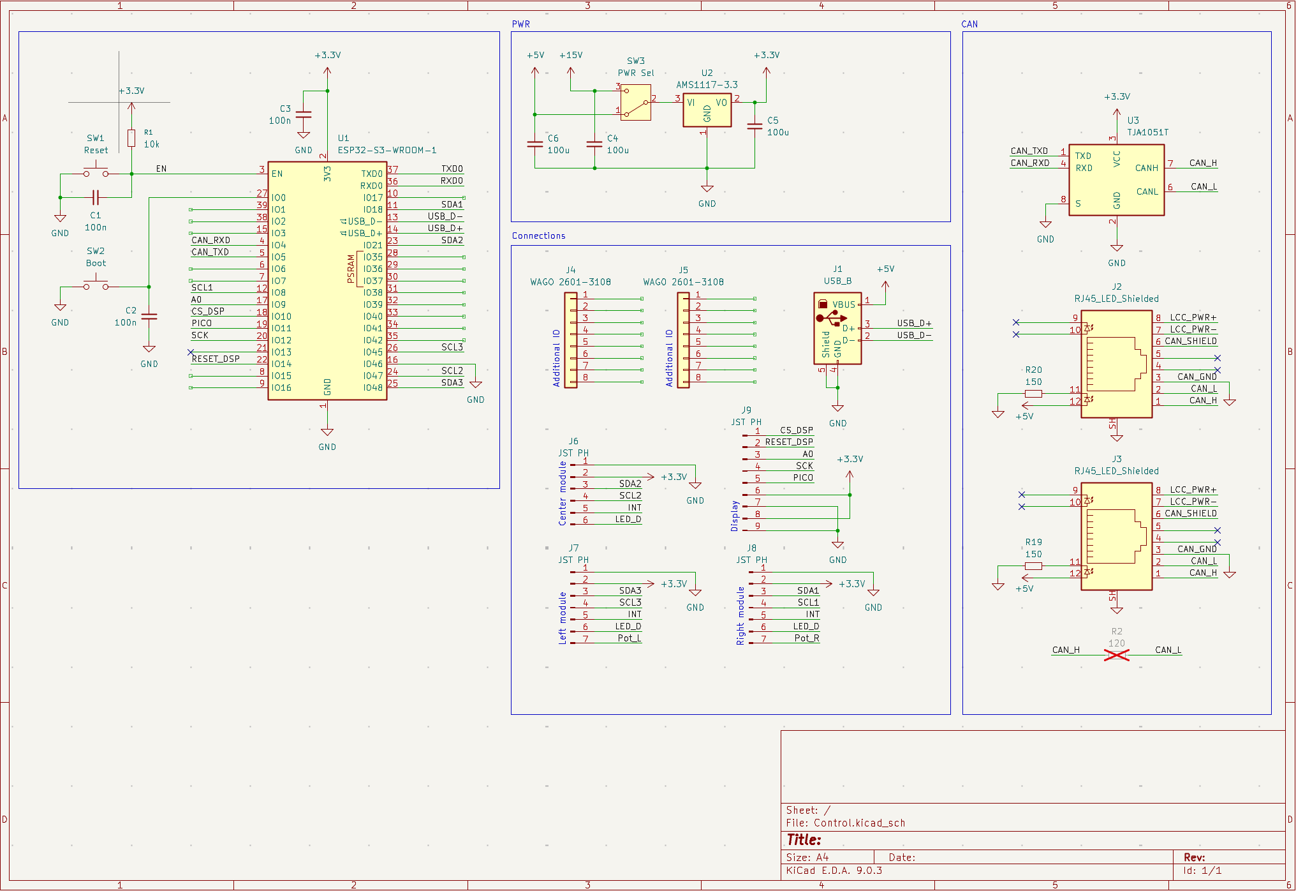
Task: Click the capacitor C3 symbol
Action: tap(304, 115)
